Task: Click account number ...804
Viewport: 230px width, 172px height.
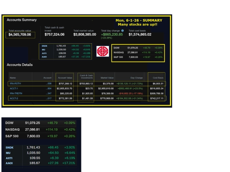Action: coord(49,88)
